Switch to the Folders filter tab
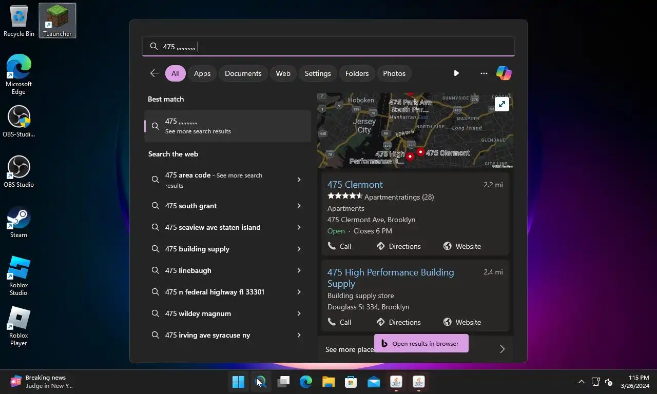 tap(357, 73)
